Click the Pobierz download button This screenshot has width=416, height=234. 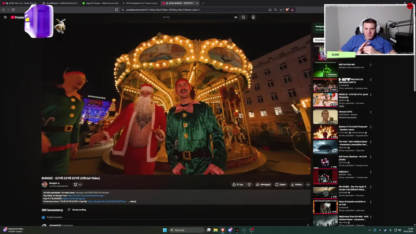[296, 185]
